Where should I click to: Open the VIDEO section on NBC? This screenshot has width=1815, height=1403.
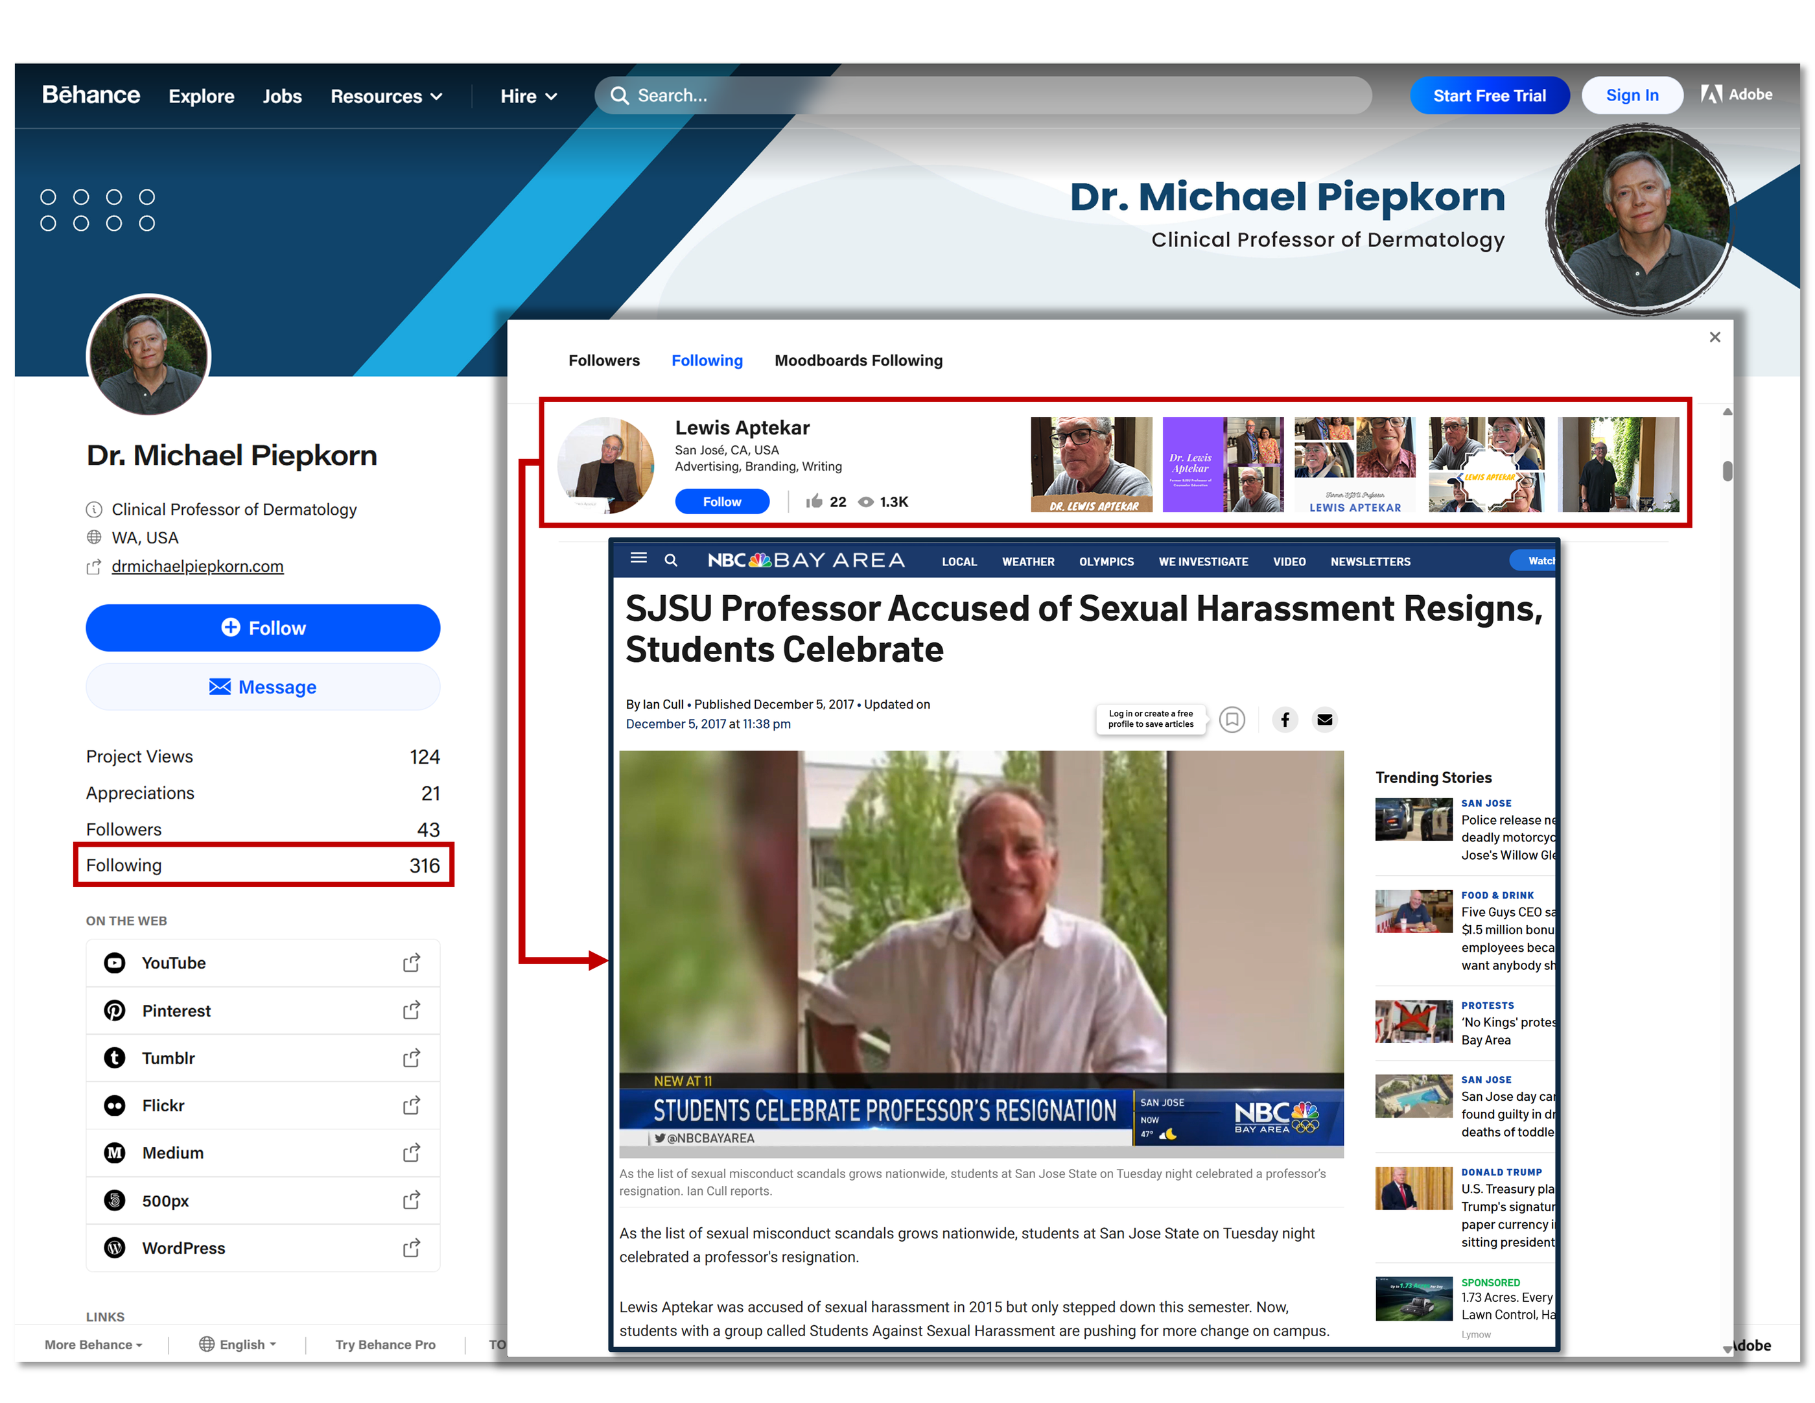[x=1289, y=562]
